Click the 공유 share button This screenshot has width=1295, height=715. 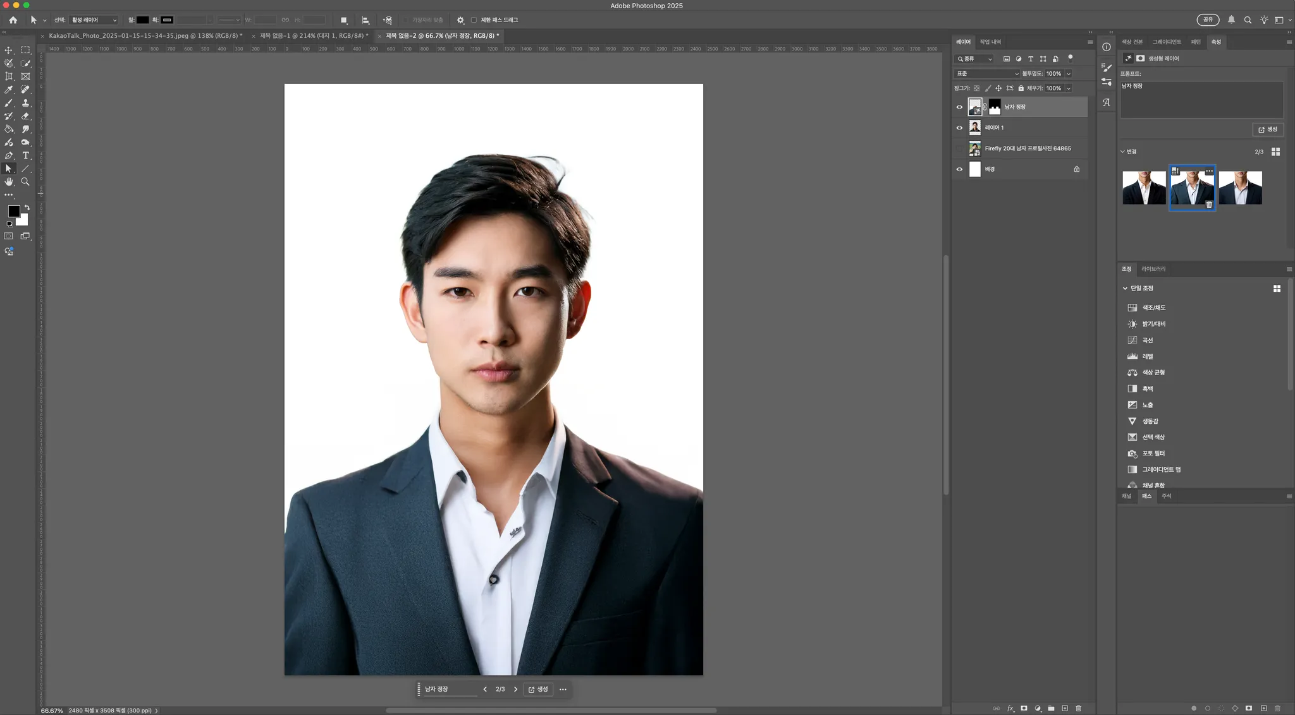1208,20
